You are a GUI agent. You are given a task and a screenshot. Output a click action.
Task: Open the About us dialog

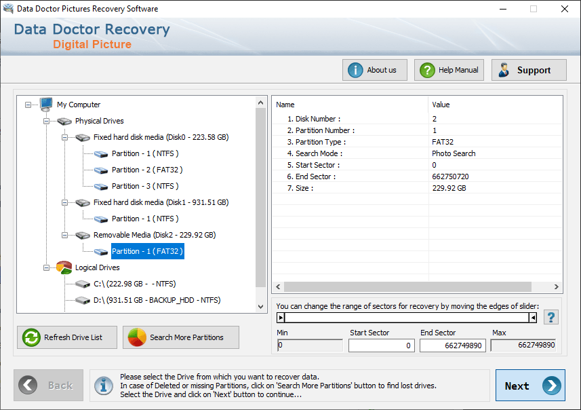click(x=375, y=70)
